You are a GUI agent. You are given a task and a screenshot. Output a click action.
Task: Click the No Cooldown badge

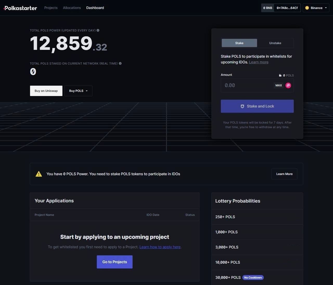253,277
